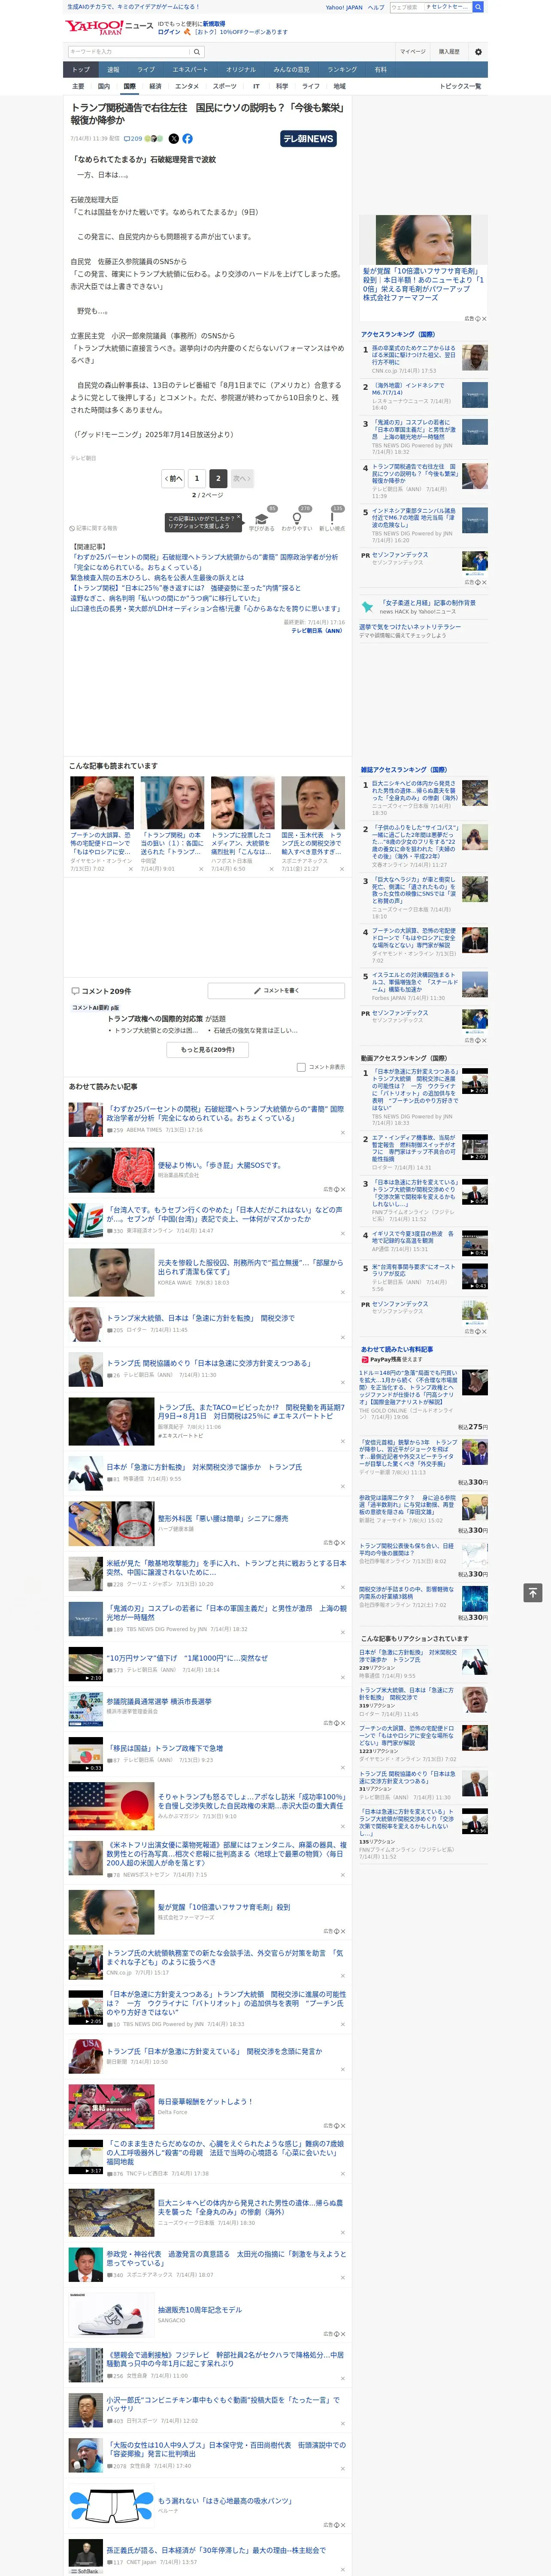This screenshot has height=2576, width=551.
Task: Open 孫正義氏が語る article link
Action: (216, 2550)
